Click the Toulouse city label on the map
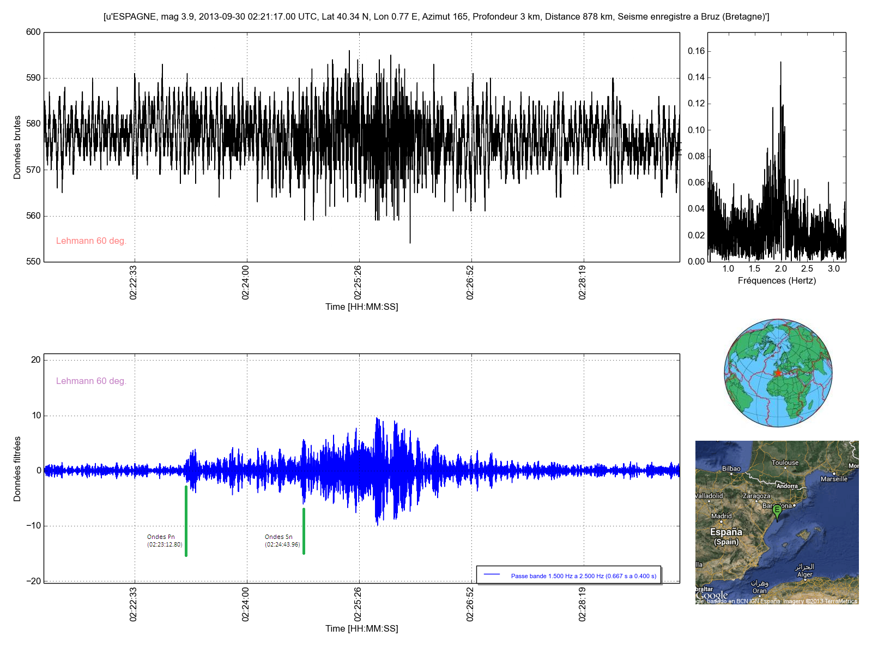872x648 pixels. [x=785, y=463]
